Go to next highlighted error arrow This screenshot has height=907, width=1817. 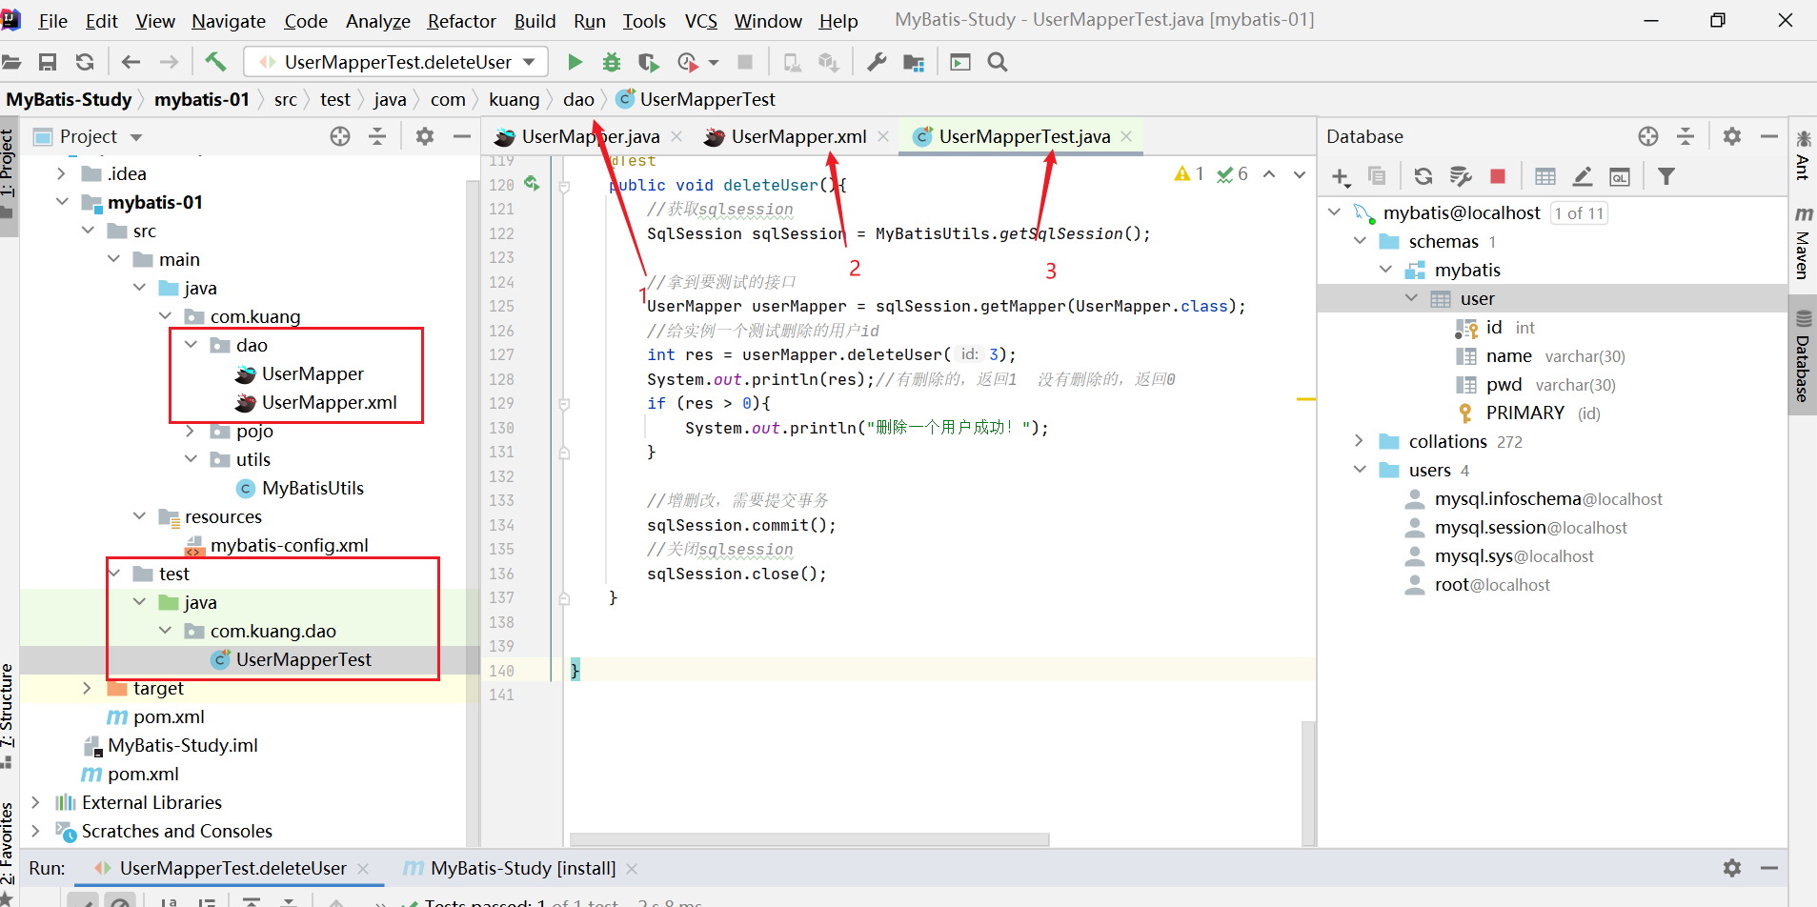point(1300,174)
